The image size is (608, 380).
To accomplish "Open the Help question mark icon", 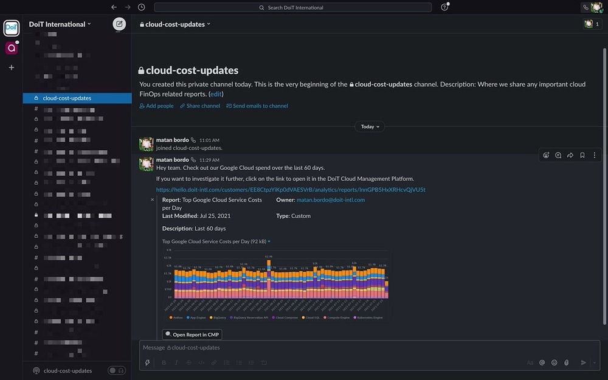I will coord(445,7).
